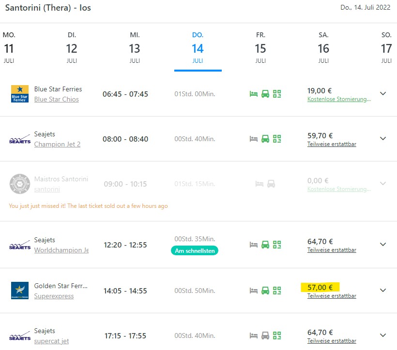
Task: Click the e-ticket QR icon for Blue Star Ferries
Action: tap(277, 94)
